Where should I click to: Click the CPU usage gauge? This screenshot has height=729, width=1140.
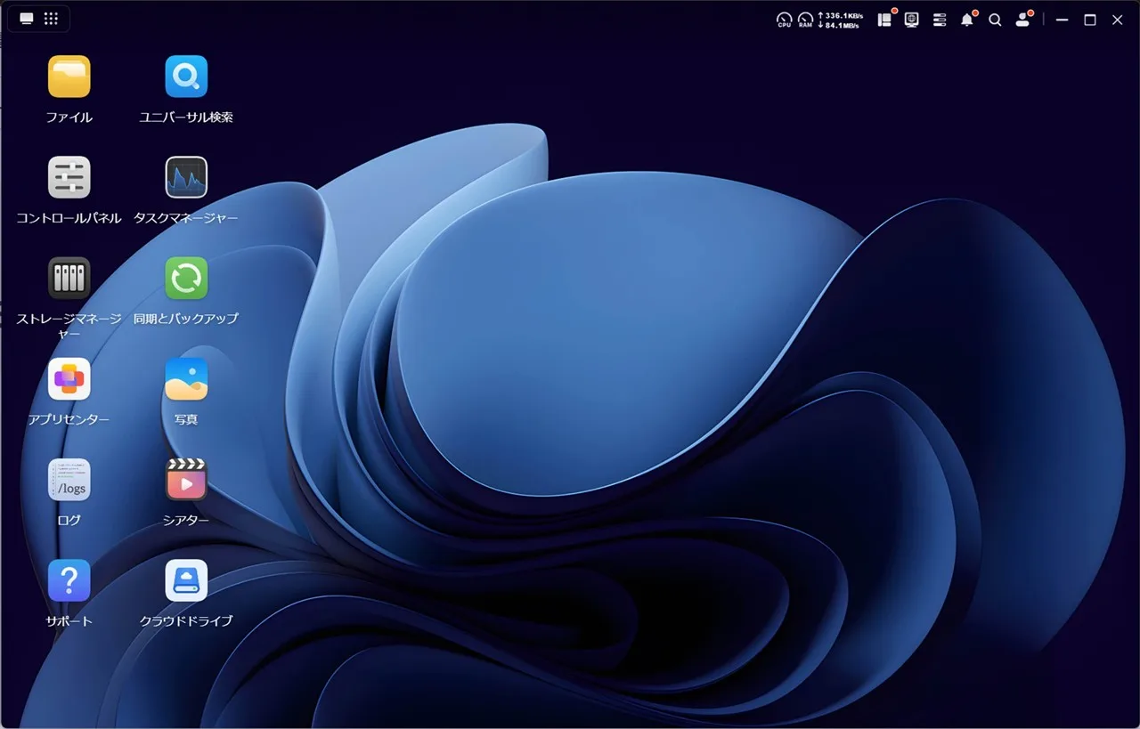[x=784, y=20]
